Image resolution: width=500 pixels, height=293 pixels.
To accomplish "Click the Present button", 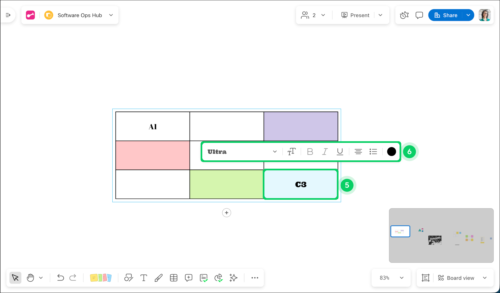I will point(355,15).
